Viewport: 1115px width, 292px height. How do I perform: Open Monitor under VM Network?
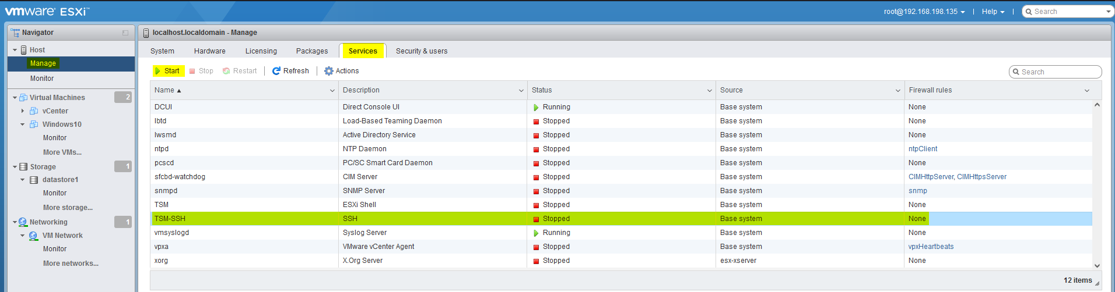point(55,249)
